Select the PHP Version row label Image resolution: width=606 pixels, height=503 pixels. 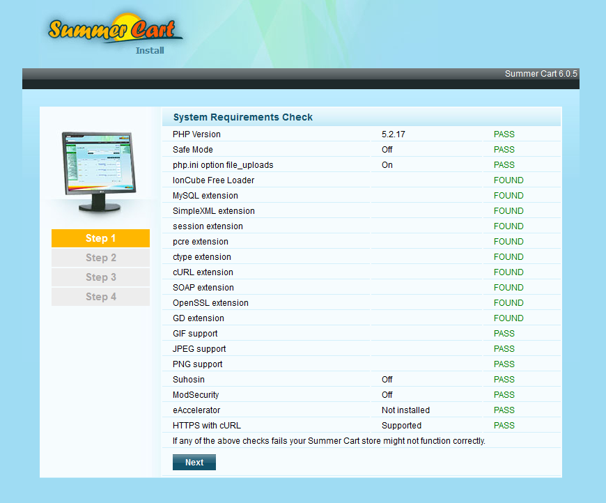(196, 134)
